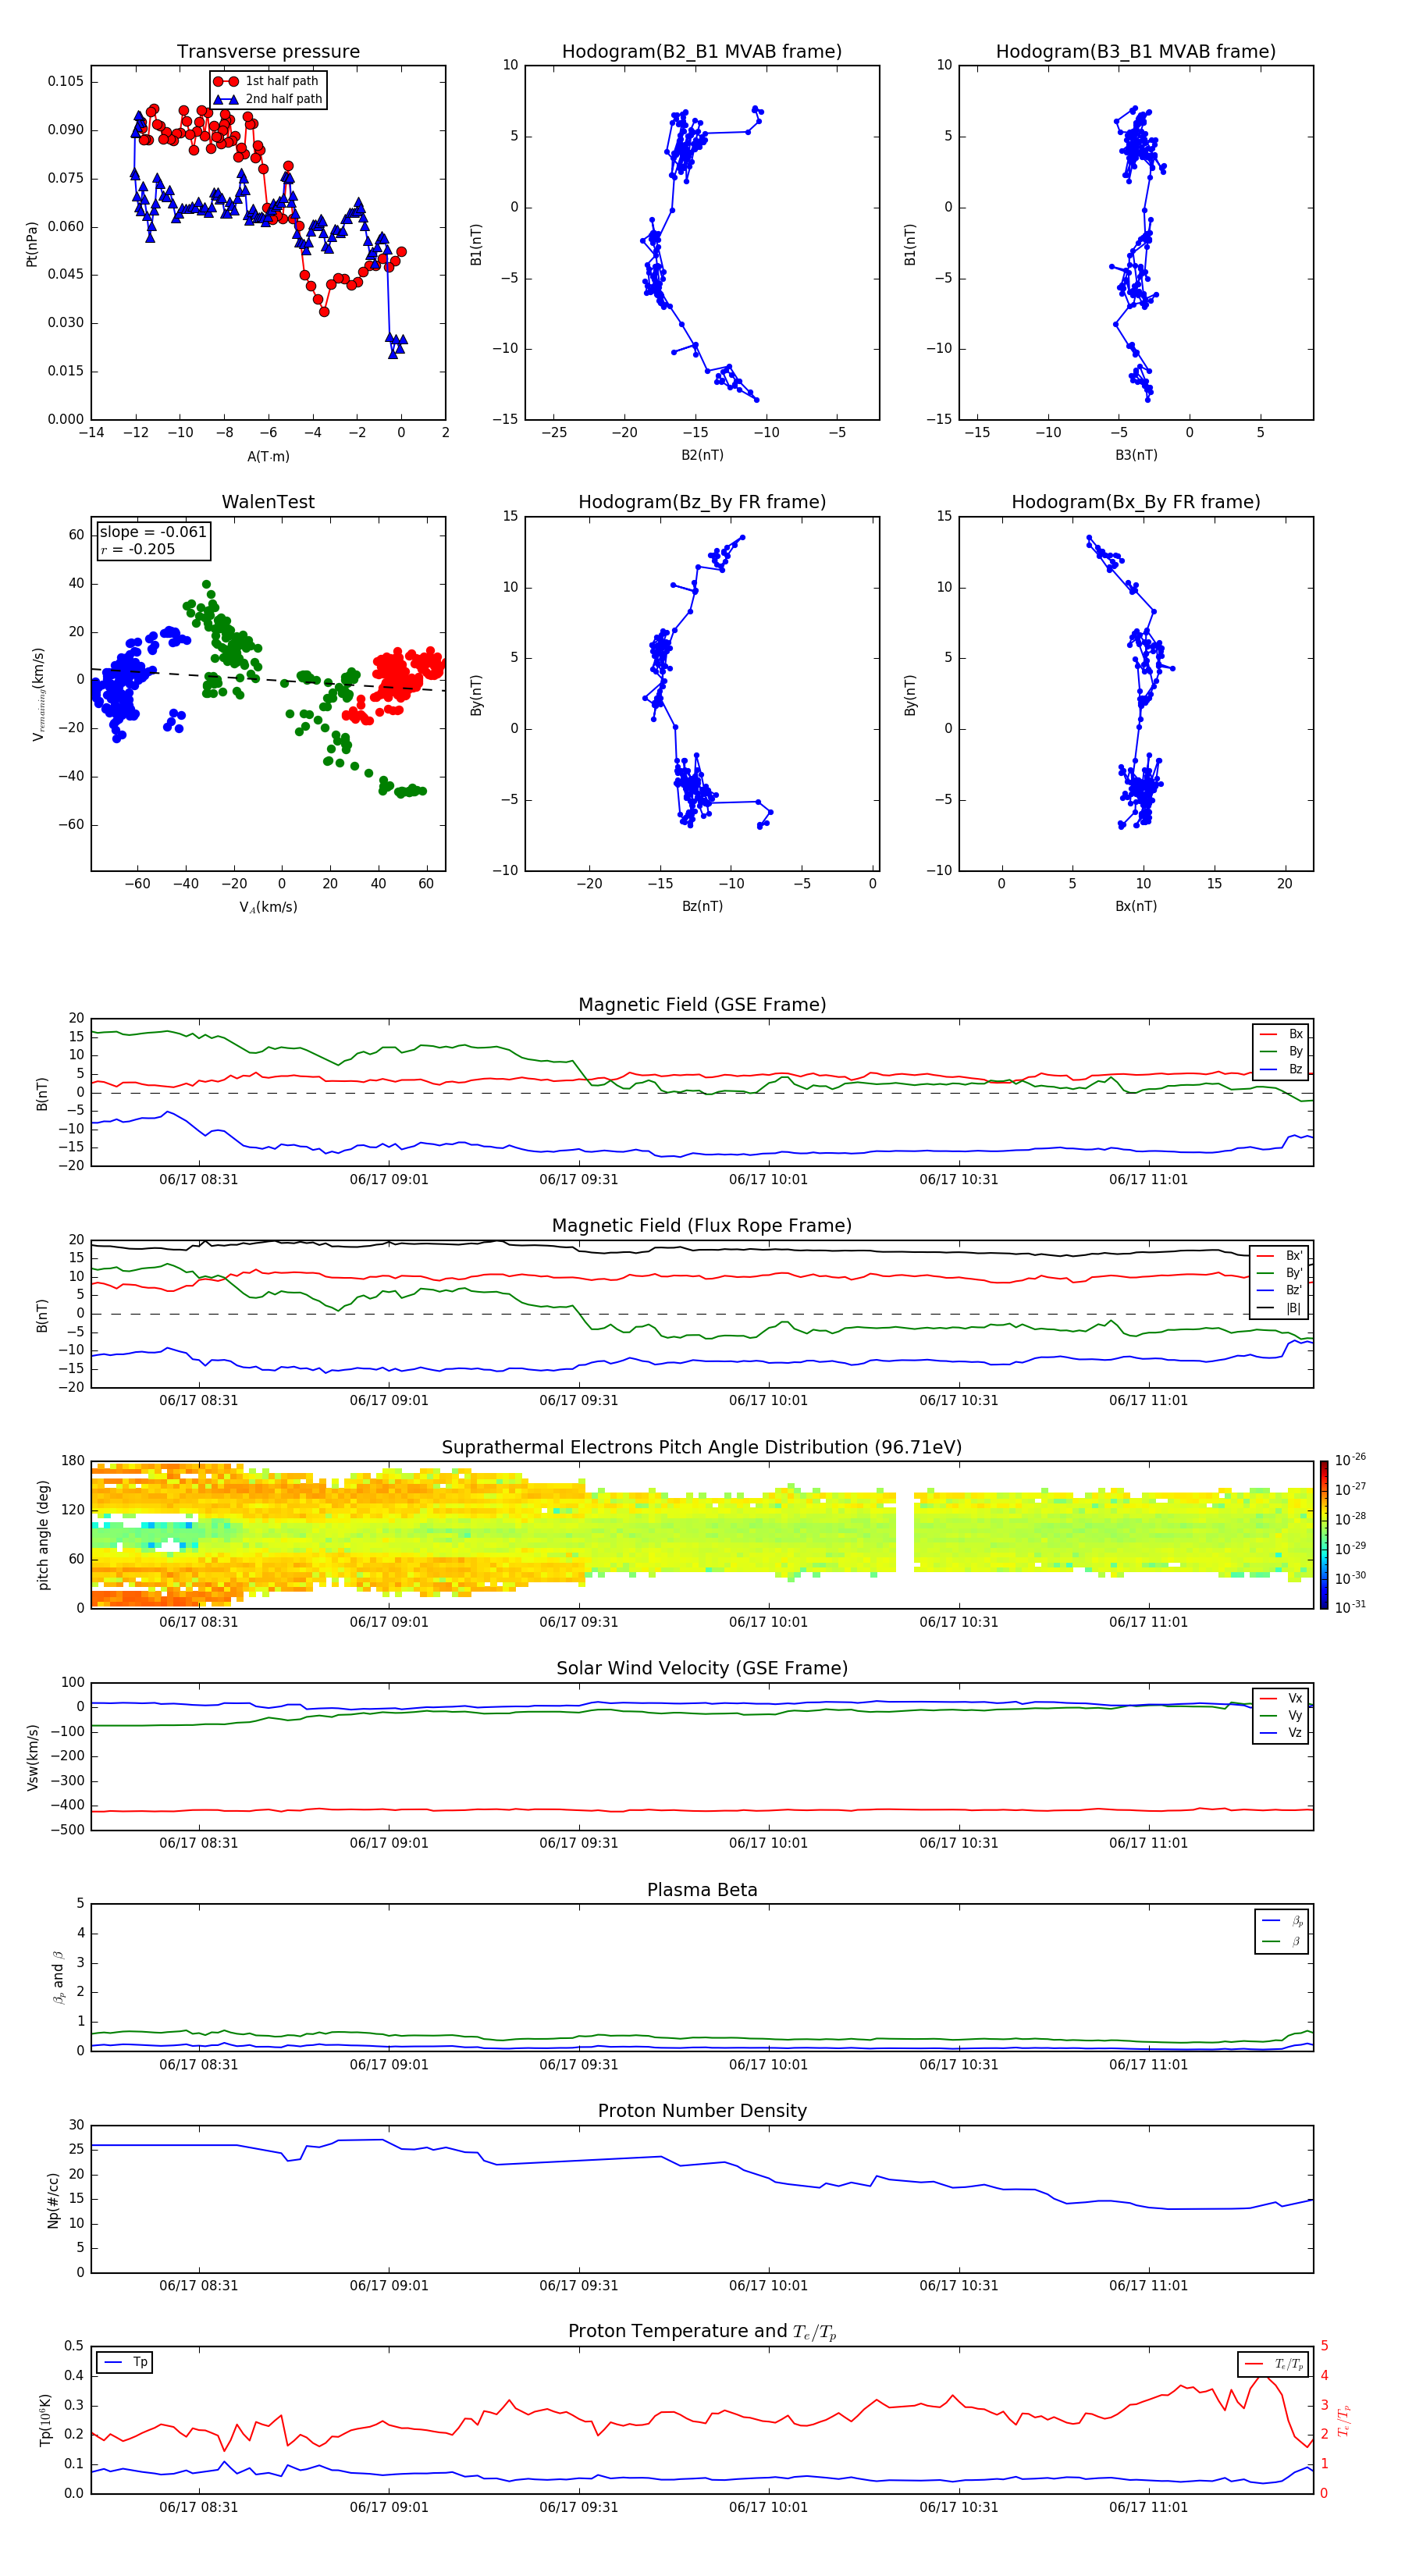This screenshot has width=1405, height=2576.
Task: Click the 'Proton Temperature and Te/Tp' title
Action: (702, 2331)
